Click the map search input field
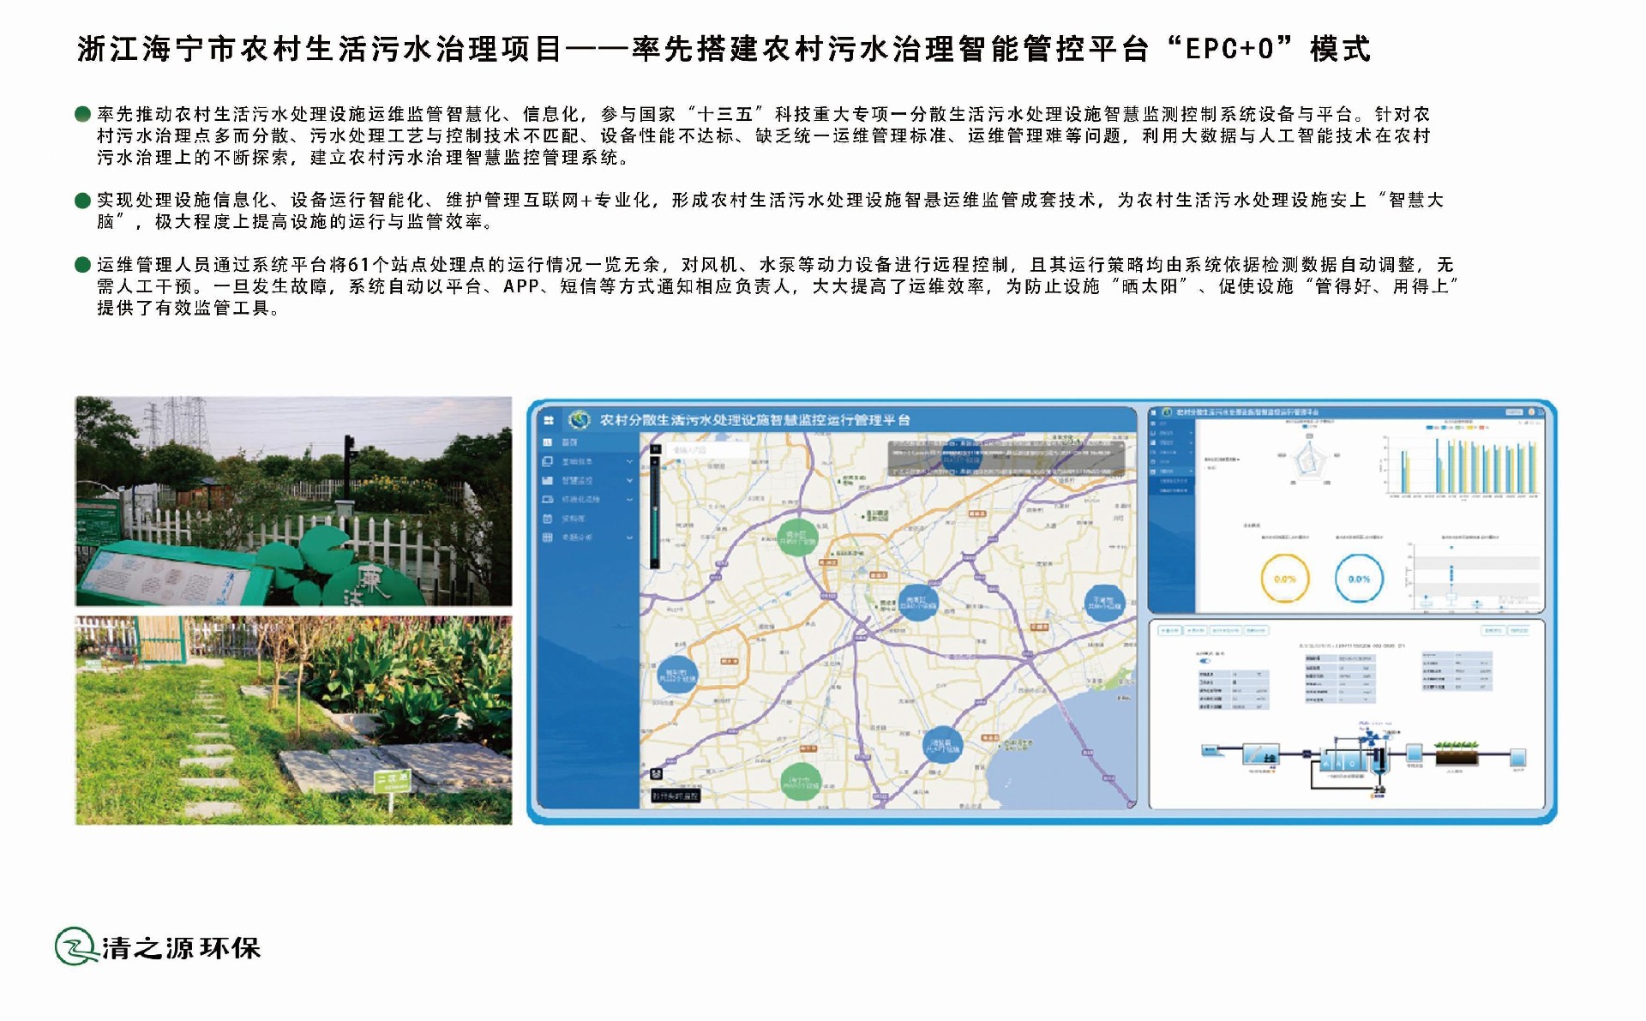Screen dimensions: 1646x1021 pos(707,449)
